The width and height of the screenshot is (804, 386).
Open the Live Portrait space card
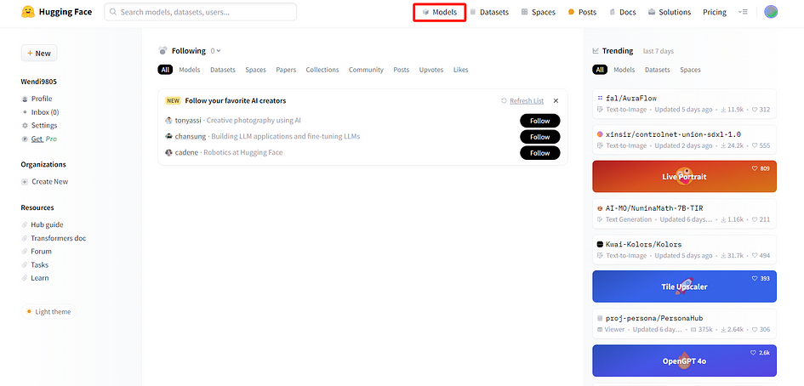[685, 176]
